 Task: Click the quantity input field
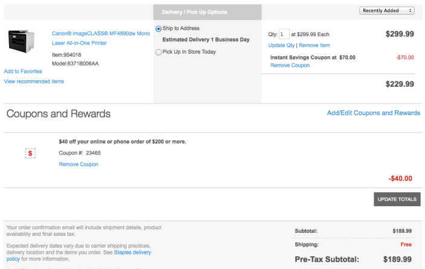coord(284,34)
